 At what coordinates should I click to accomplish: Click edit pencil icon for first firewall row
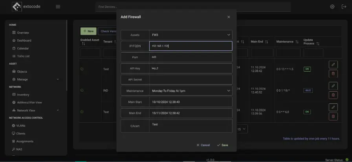pyautogui.click(x=333, y=64)
